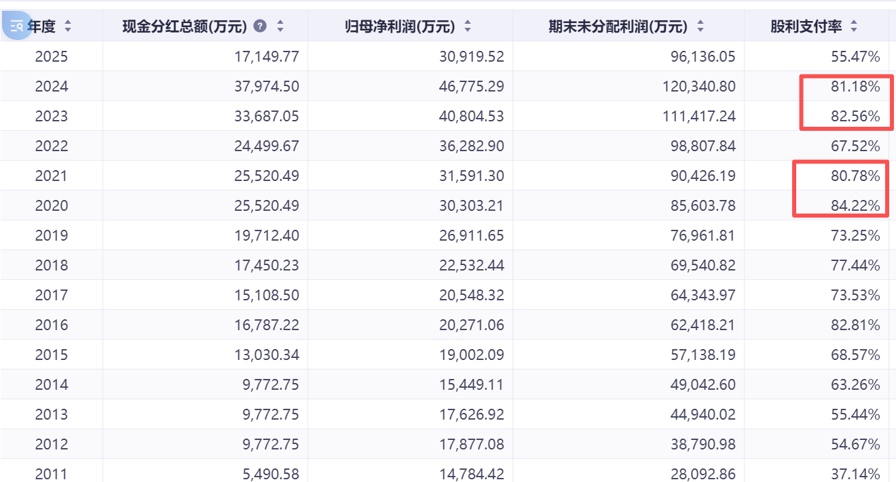Click the 2024 payout ratio 81.18% cell
The height and width of the screenshot is (482, 896).
click(855, 86)
